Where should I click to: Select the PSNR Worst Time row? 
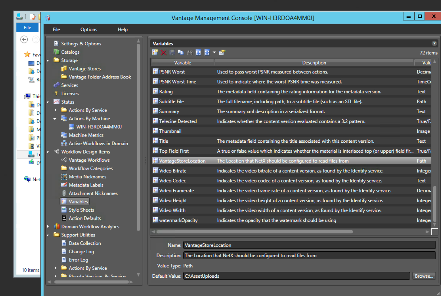pos(291,82)
